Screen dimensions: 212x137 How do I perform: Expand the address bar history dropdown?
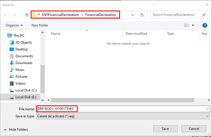tap(133, 15)
